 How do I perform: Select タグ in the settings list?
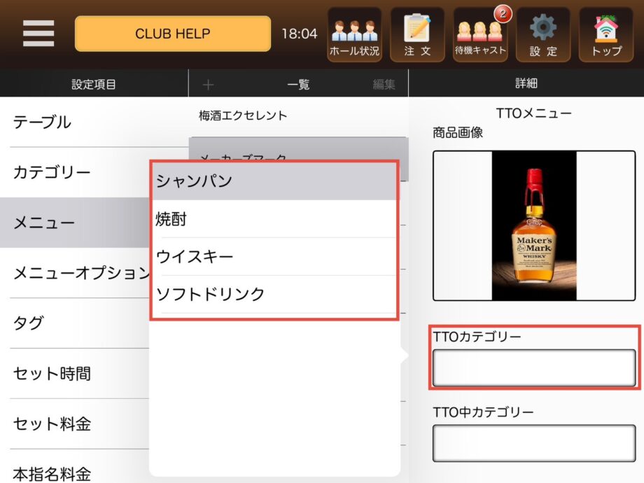point(75,323)
